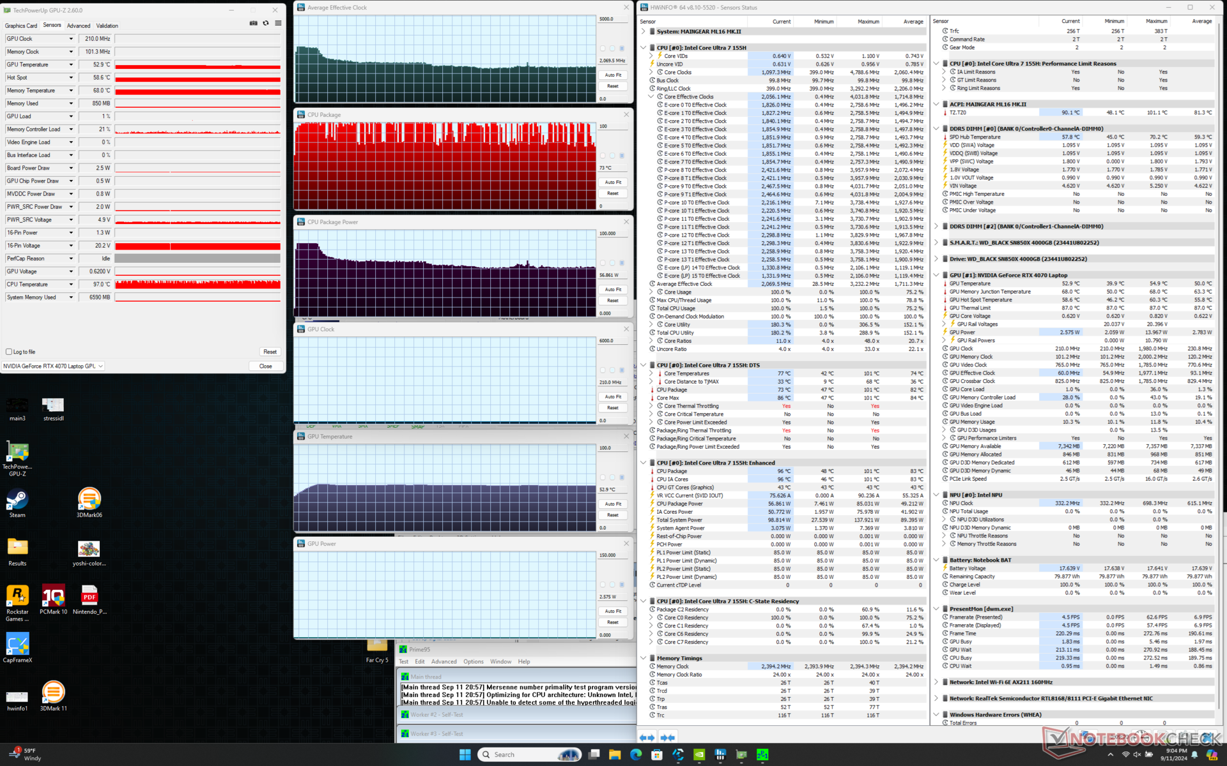This screenshot has width=1227, height=766.
Task: Click the GPU-Z screenshot camera icon
Action: click(x=253, y=23)
